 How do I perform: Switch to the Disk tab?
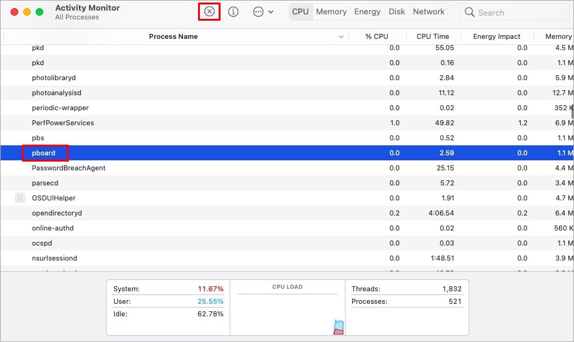click(397, 12)
